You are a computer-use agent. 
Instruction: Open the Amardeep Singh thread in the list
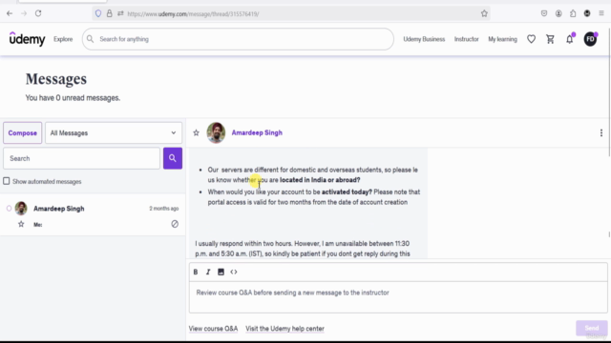[x=93, y=215]
